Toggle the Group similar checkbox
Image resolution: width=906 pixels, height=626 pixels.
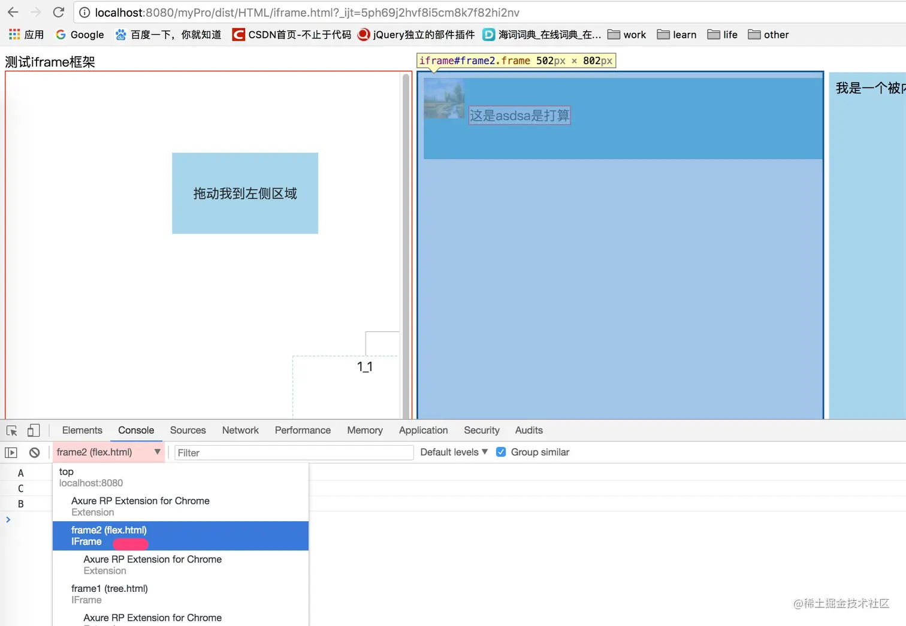tap(501, 452)
